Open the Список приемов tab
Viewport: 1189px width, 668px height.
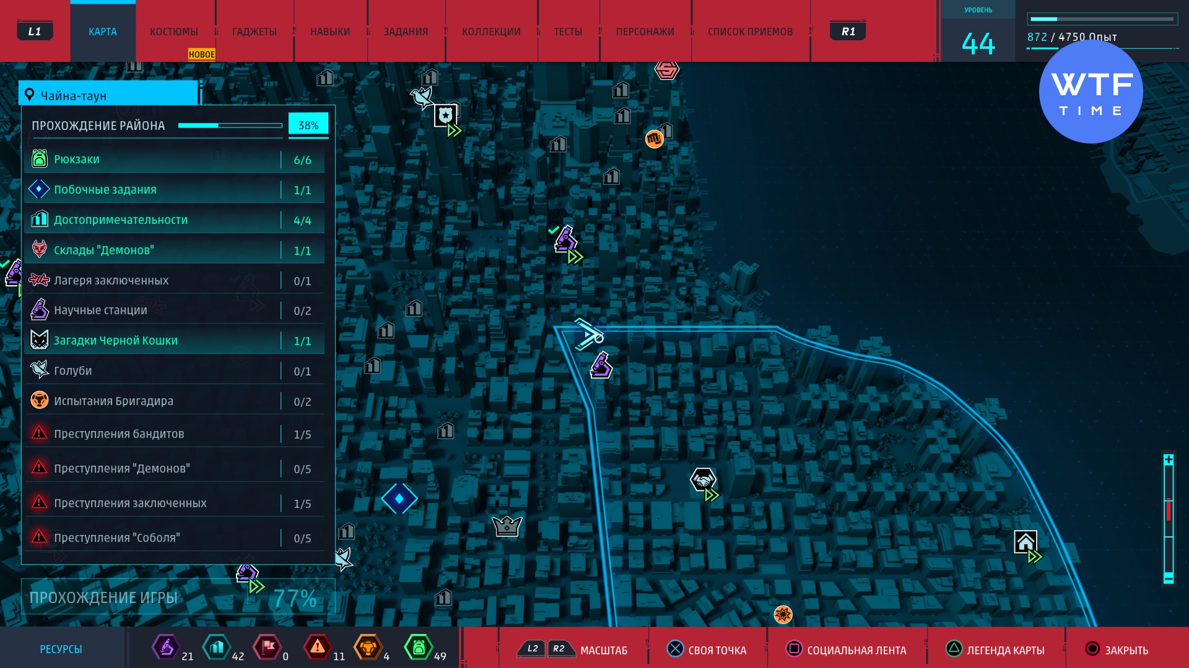click(750, 32)
